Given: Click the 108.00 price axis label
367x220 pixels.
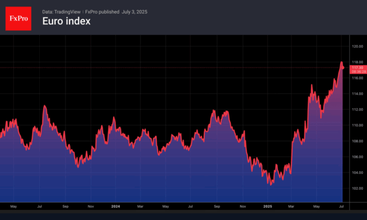Looking at the screenshot, I should pos(358,141).
